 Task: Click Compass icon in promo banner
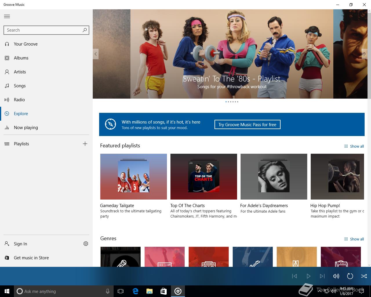click(110, 124)
